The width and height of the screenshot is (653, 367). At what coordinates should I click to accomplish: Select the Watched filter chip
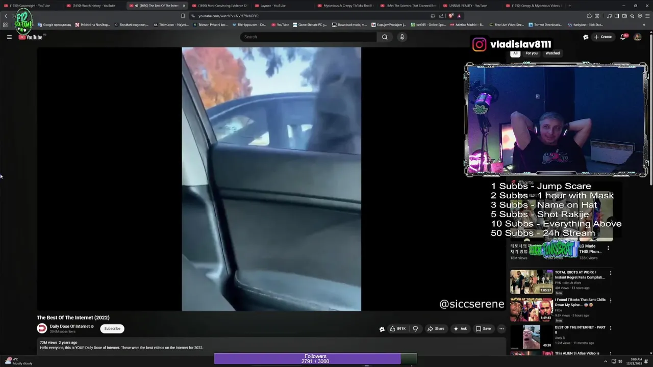(x=552, y=53)
